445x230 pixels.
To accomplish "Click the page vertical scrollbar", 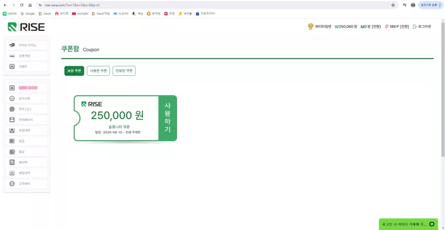I will click(x=443, y=89).
